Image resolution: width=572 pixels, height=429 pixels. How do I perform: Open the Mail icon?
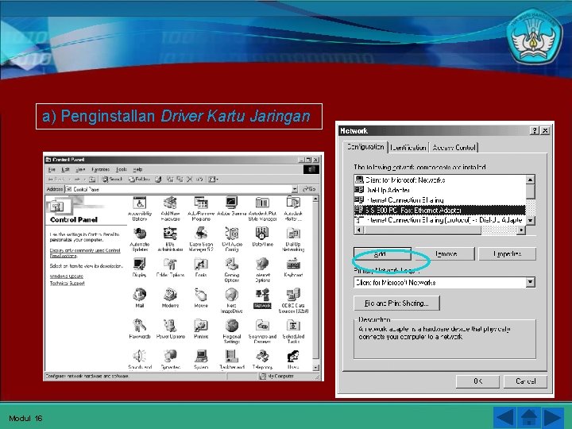point(139,298)
